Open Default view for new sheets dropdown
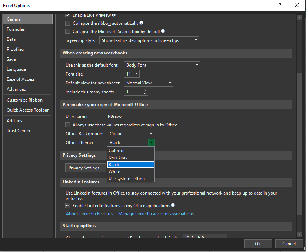The height and width of the screenshot is (252, 306). pyautogui.click(x=148, y=83)
